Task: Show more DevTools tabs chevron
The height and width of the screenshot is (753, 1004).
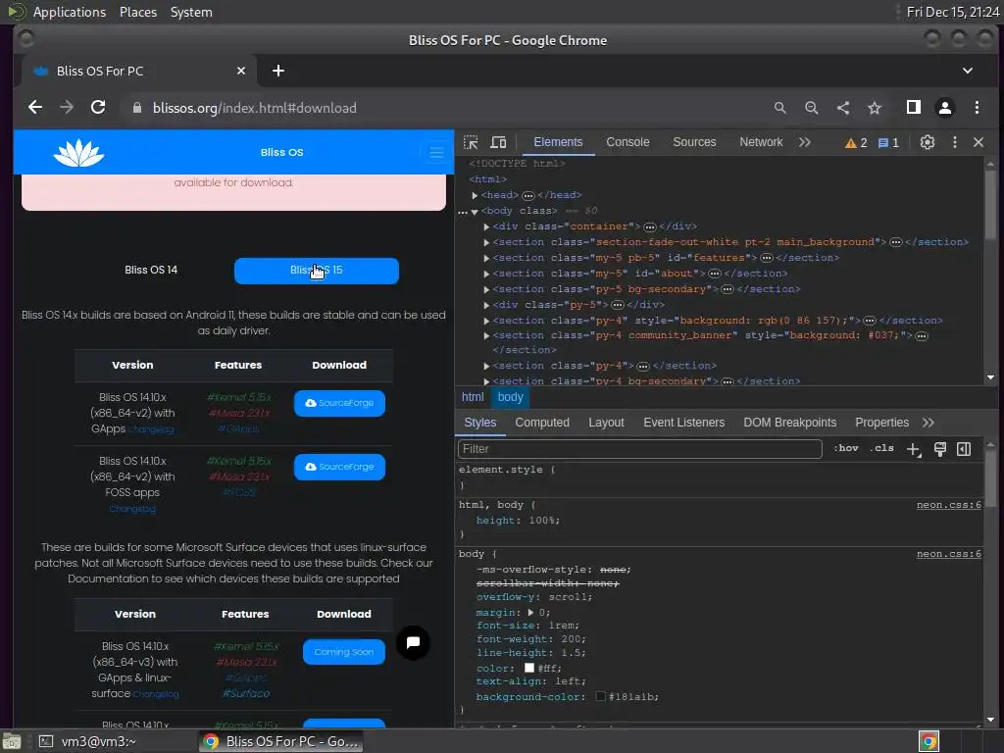Action: [x=805, y=142]
